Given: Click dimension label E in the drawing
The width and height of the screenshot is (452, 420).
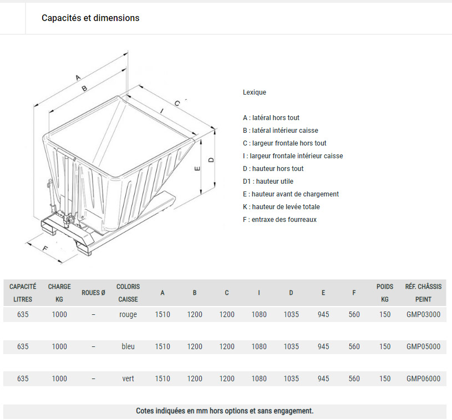Looking at the screenshot, I should click(x=197, y=168).
